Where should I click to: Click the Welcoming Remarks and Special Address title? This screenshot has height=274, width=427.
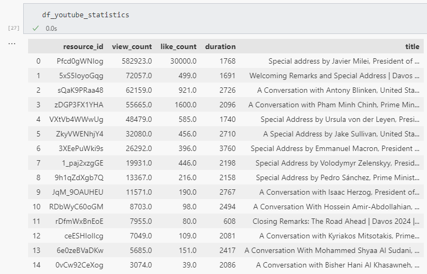coord(334,76)
